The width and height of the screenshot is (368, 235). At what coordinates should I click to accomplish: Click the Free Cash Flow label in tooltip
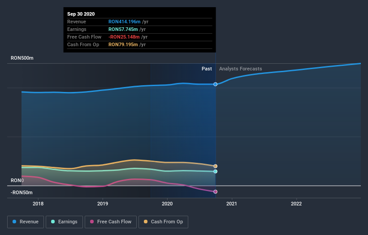(x=84, y=37)
